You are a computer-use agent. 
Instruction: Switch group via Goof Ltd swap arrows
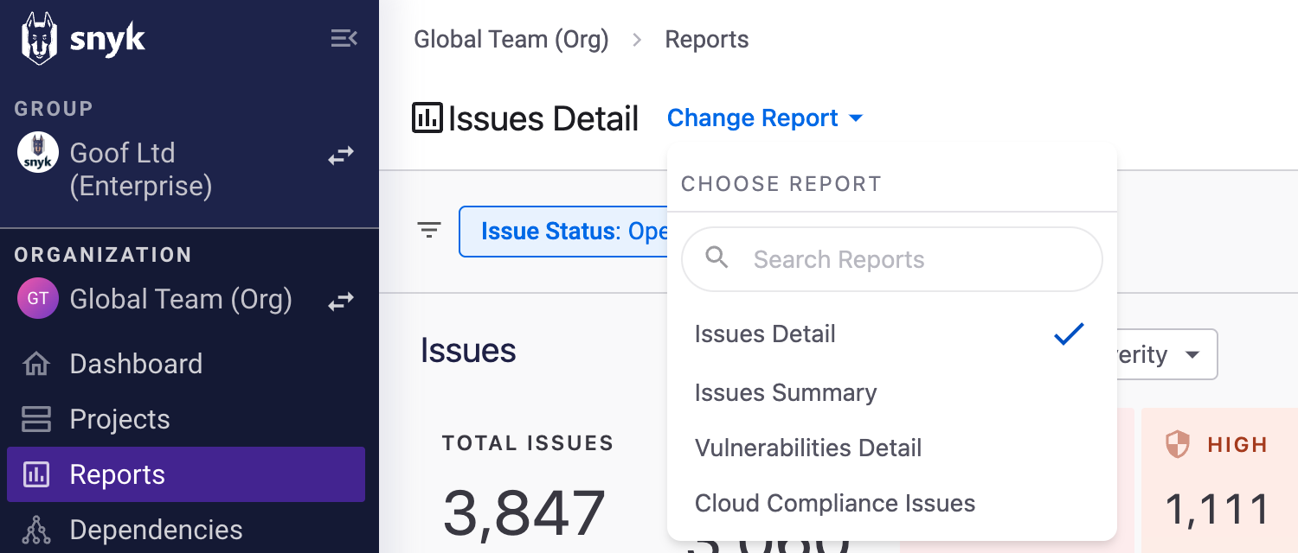click(341, 156)
